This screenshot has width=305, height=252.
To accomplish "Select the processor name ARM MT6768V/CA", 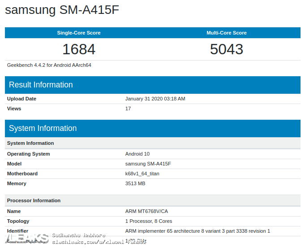I will (x=146, y=211).
